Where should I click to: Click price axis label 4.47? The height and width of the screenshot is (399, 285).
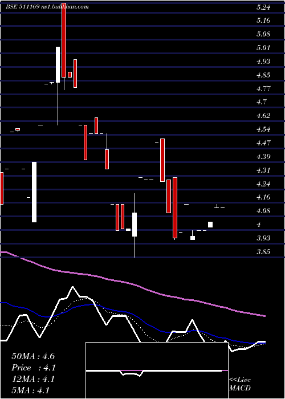263,143
